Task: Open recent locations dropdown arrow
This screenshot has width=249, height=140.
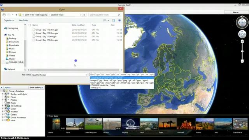Action: 13,15
